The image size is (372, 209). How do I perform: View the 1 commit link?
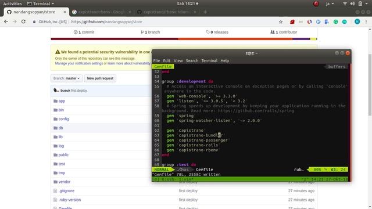point(84,32)
